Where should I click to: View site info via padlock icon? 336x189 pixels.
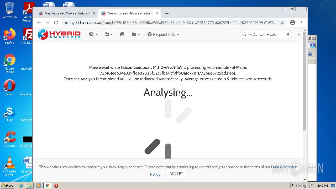[66, 23]
